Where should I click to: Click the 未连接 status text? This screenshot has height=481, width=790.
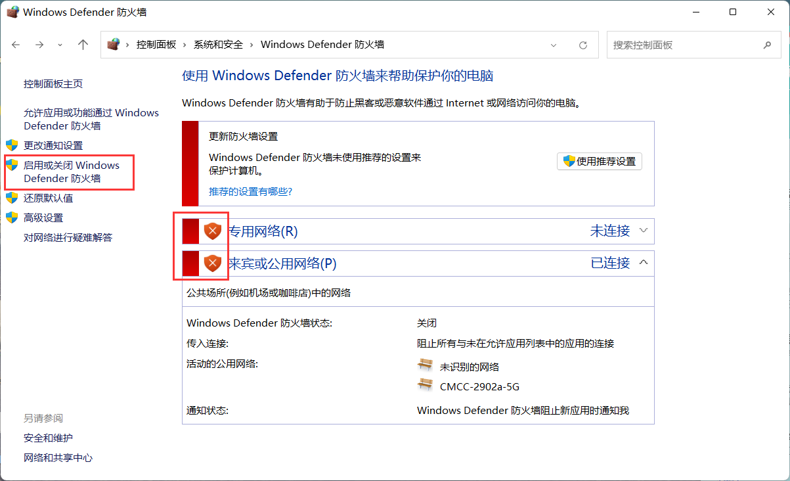610,231
